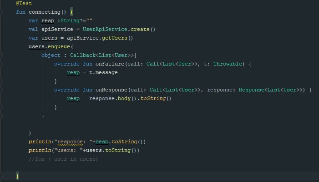Click fun keyword before onResponse
Viewport: 319px width, 182px height.
(87, 90)
